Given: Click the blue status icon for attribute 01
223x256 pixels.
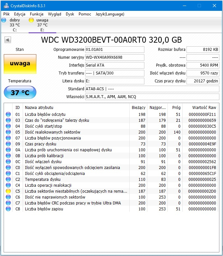Looking at the screenshot, I should (x=8, y=114).
